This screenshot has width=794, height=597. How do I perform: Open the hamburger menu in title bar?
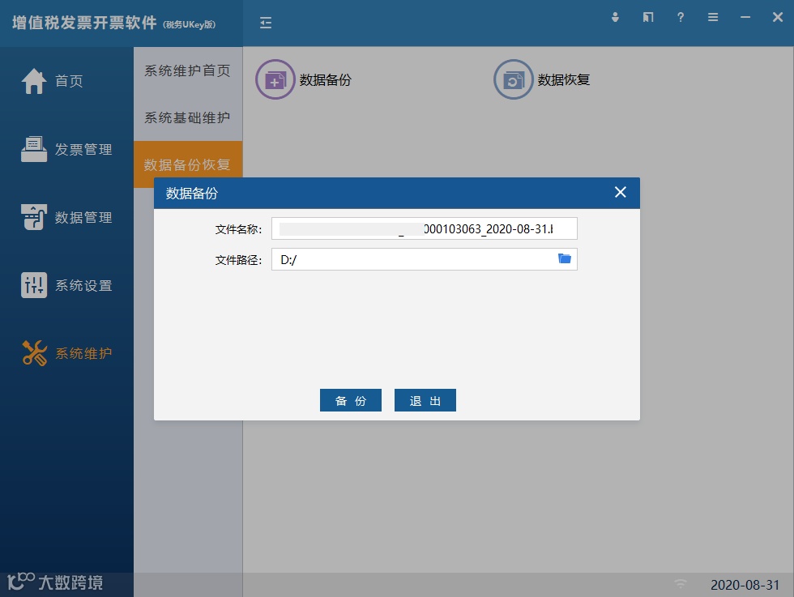[x=713, y=17]
